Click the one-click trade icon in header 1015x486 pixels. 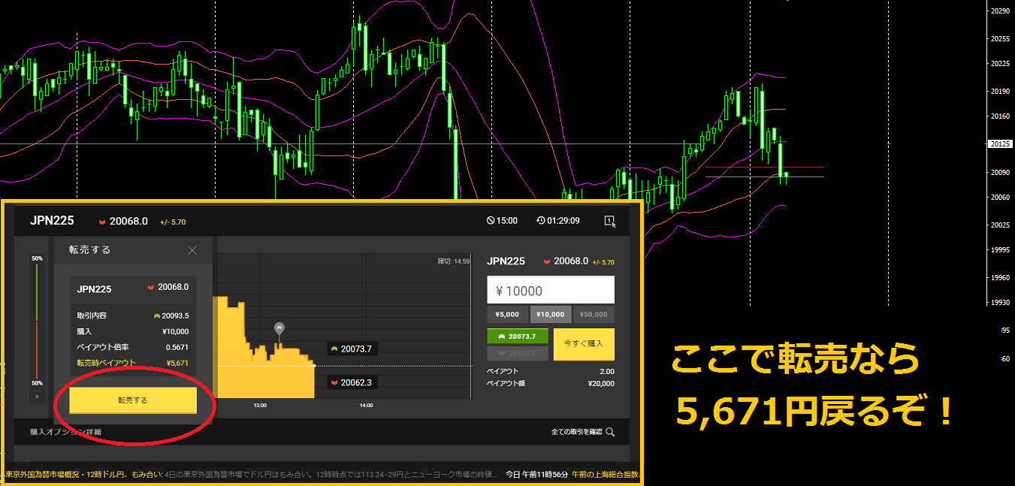609,221
